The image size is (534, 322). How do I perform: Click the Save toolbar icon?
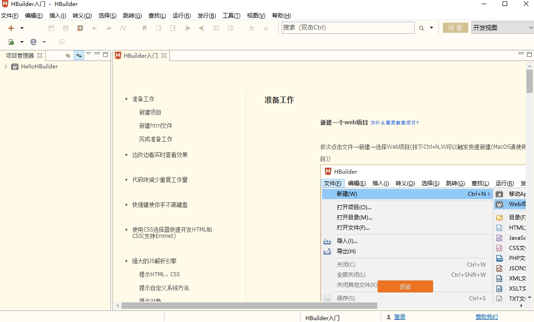51,28
